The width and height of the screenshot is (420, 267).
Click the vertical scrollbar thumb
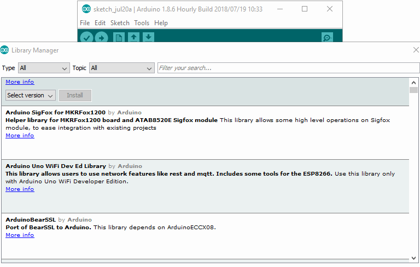[x=413, y=90]
